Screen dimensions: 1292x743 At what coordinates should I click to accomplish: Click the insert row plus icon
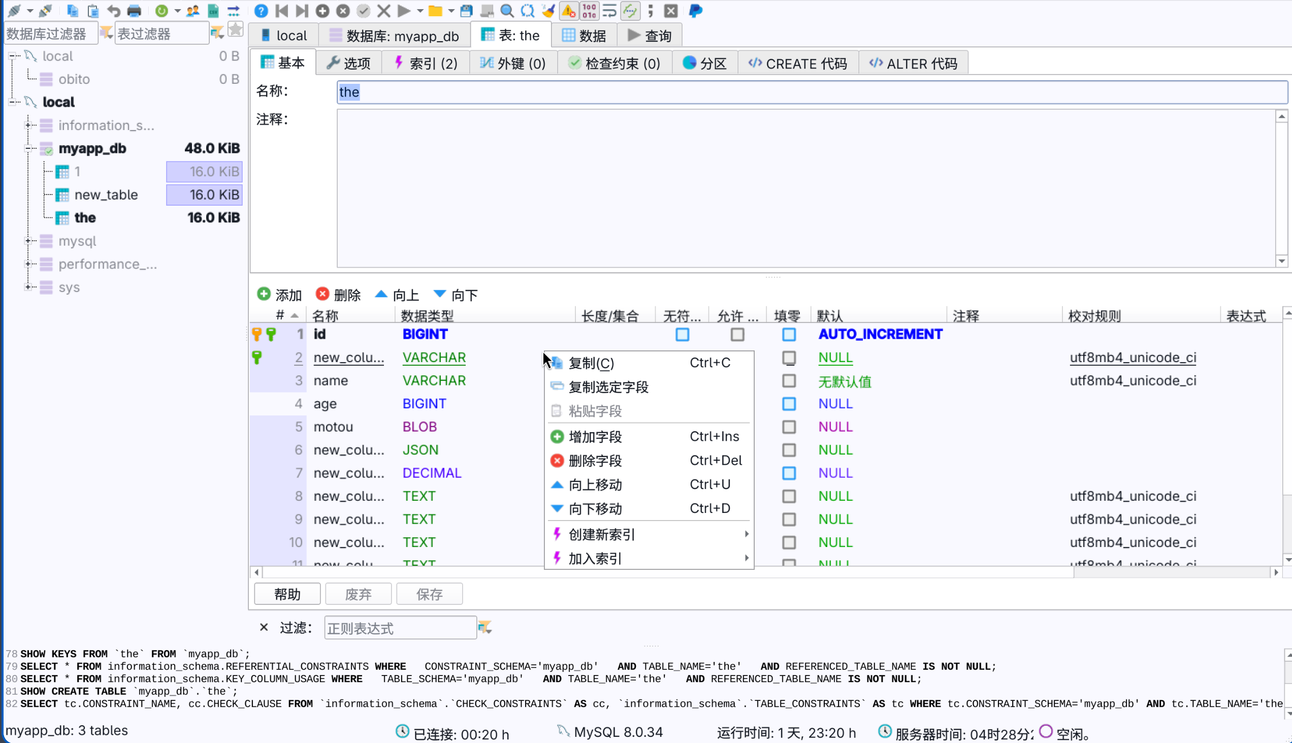[322, 11]
